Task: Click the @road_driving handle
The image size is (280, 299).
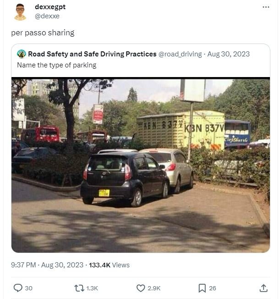Action: pyautogui.click(x=180, y=54)
